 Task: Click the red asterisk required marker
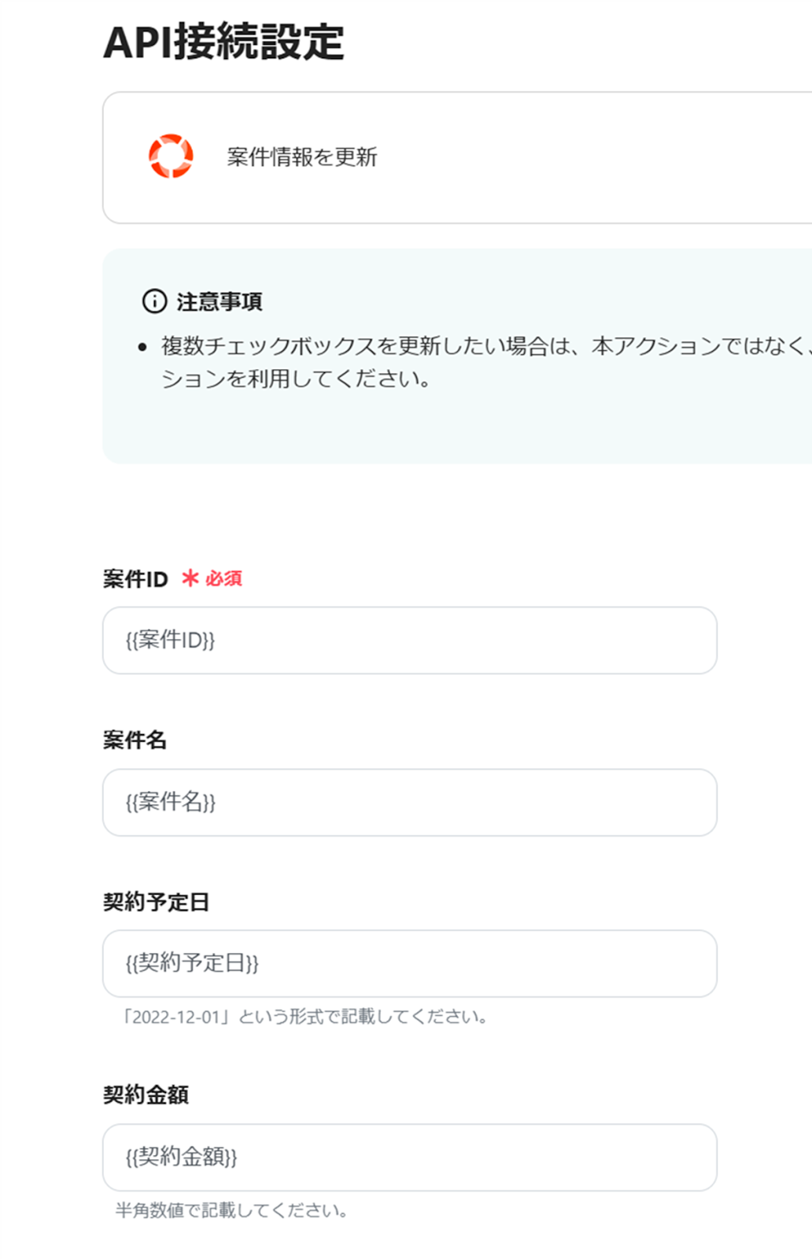190,578
